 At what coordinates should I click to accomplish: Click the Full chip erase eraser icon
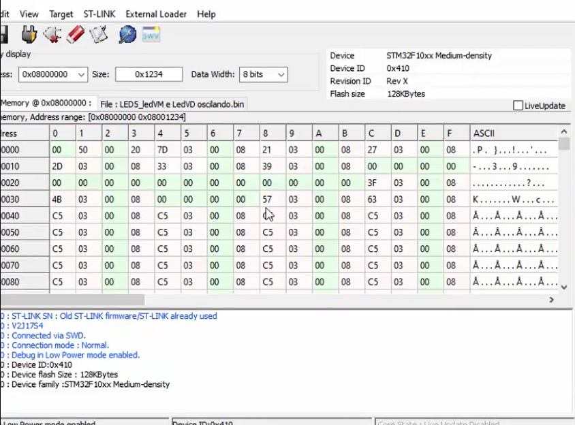(75, 34)
